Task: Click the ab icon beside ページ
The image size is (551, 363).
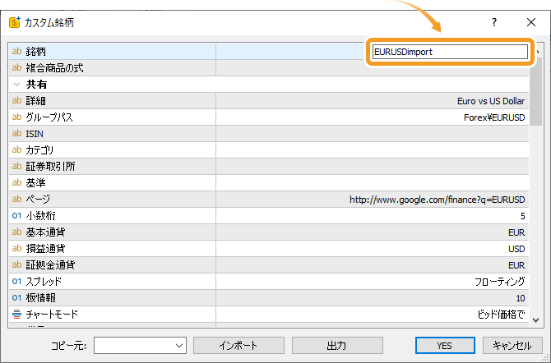Action: coord(17,199)
